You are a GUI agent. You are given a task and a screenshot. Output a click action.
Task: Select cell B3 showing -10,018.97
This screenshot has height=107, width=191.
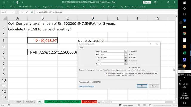pos(42,40)
